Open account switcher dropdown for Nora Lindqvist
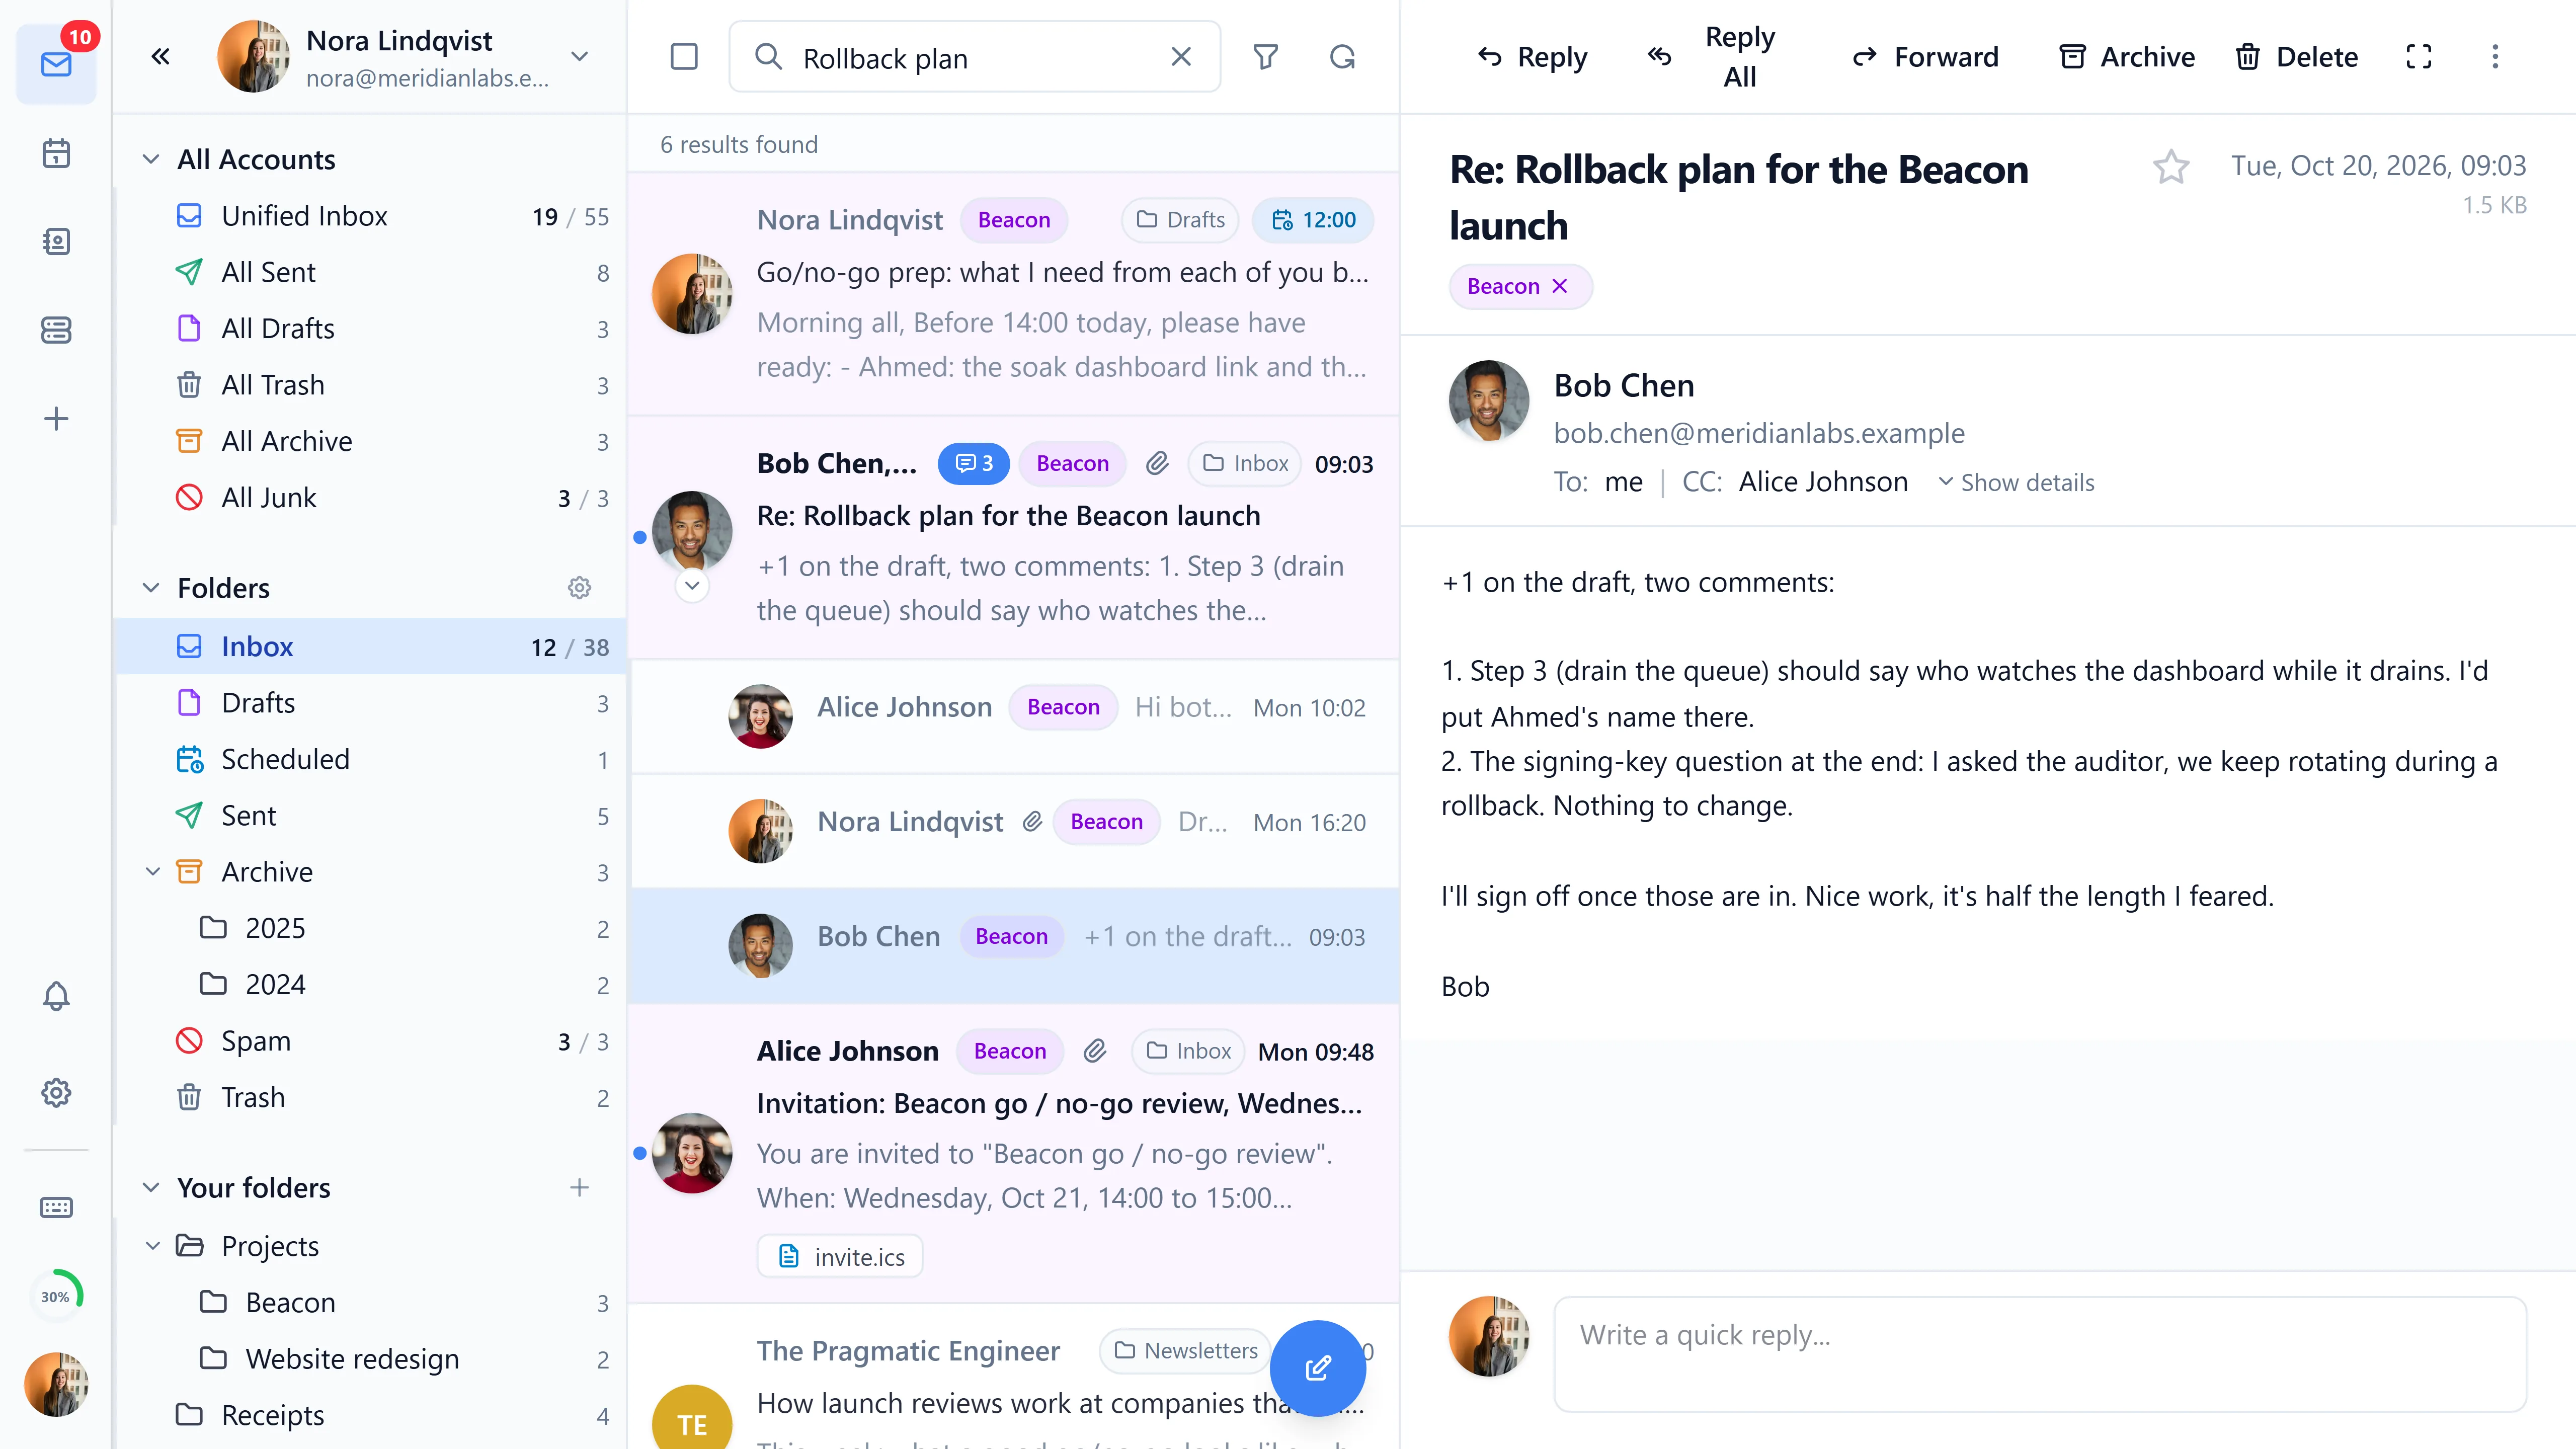This screenshot has width=2576, height=1449. coord(579,57)
